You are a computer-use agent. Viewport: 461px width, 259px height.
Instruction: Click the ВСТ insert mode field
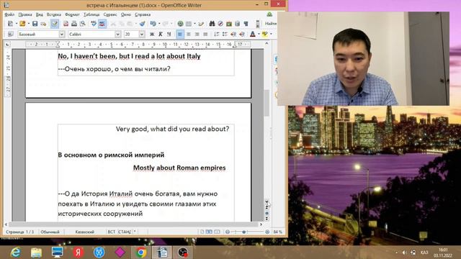coord(112,232)
